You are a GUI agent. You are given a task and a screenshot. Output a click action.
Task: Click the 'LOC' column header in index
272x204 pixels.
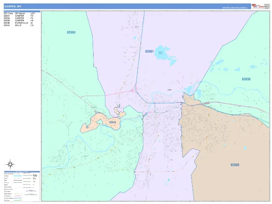(33, 13)
